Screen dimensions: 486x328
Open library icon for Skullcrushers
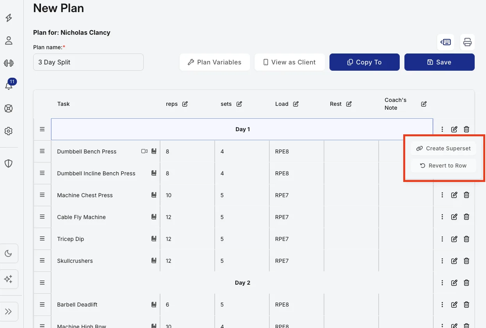point(154,260)
